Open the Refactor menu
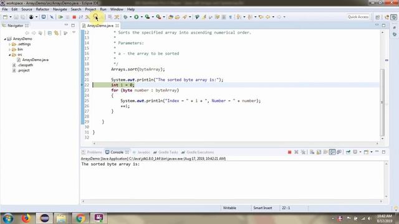This screenshot has width=399, height=224. [42, 9]
